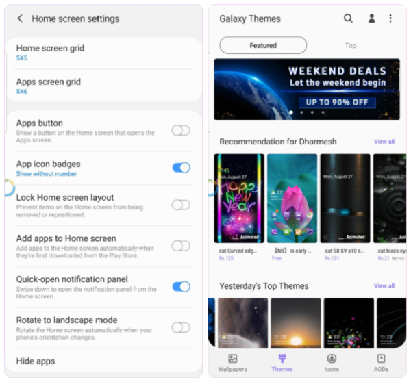Screen dimensions: 411x382
Task: Open Hide apps option
Action: coord(103,361)
